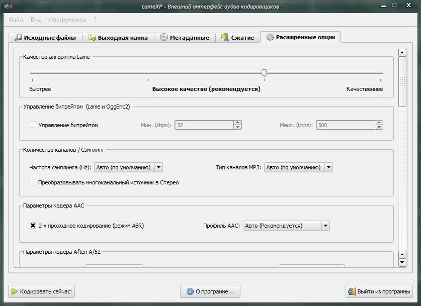Decrease the Макс. (kbps) value with the down arrow
This screenshot has height=306, width=421.
point(379,127)
